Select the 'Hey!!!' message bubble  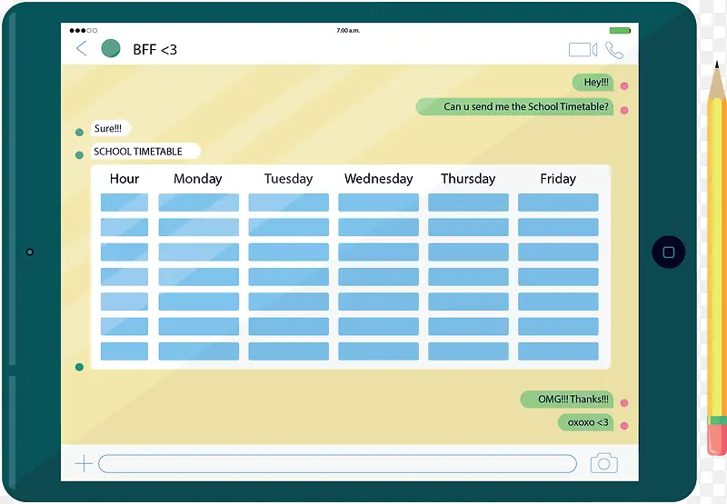coord(593,83)
